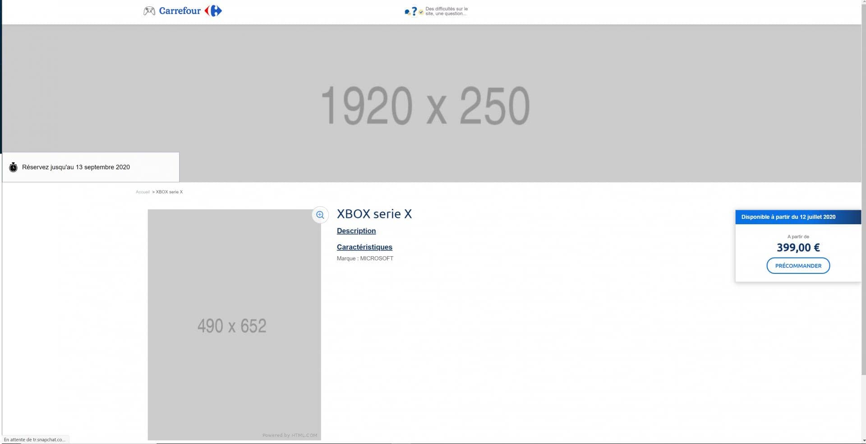Click the blue question mark help icon
The image size is (866, 444).
pyautogui.click(x=414, y=11)
